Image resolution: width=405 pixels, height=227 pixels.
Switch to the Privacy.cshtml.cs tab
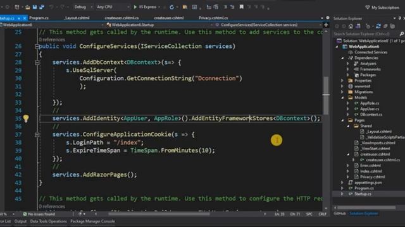pos(213,18)
